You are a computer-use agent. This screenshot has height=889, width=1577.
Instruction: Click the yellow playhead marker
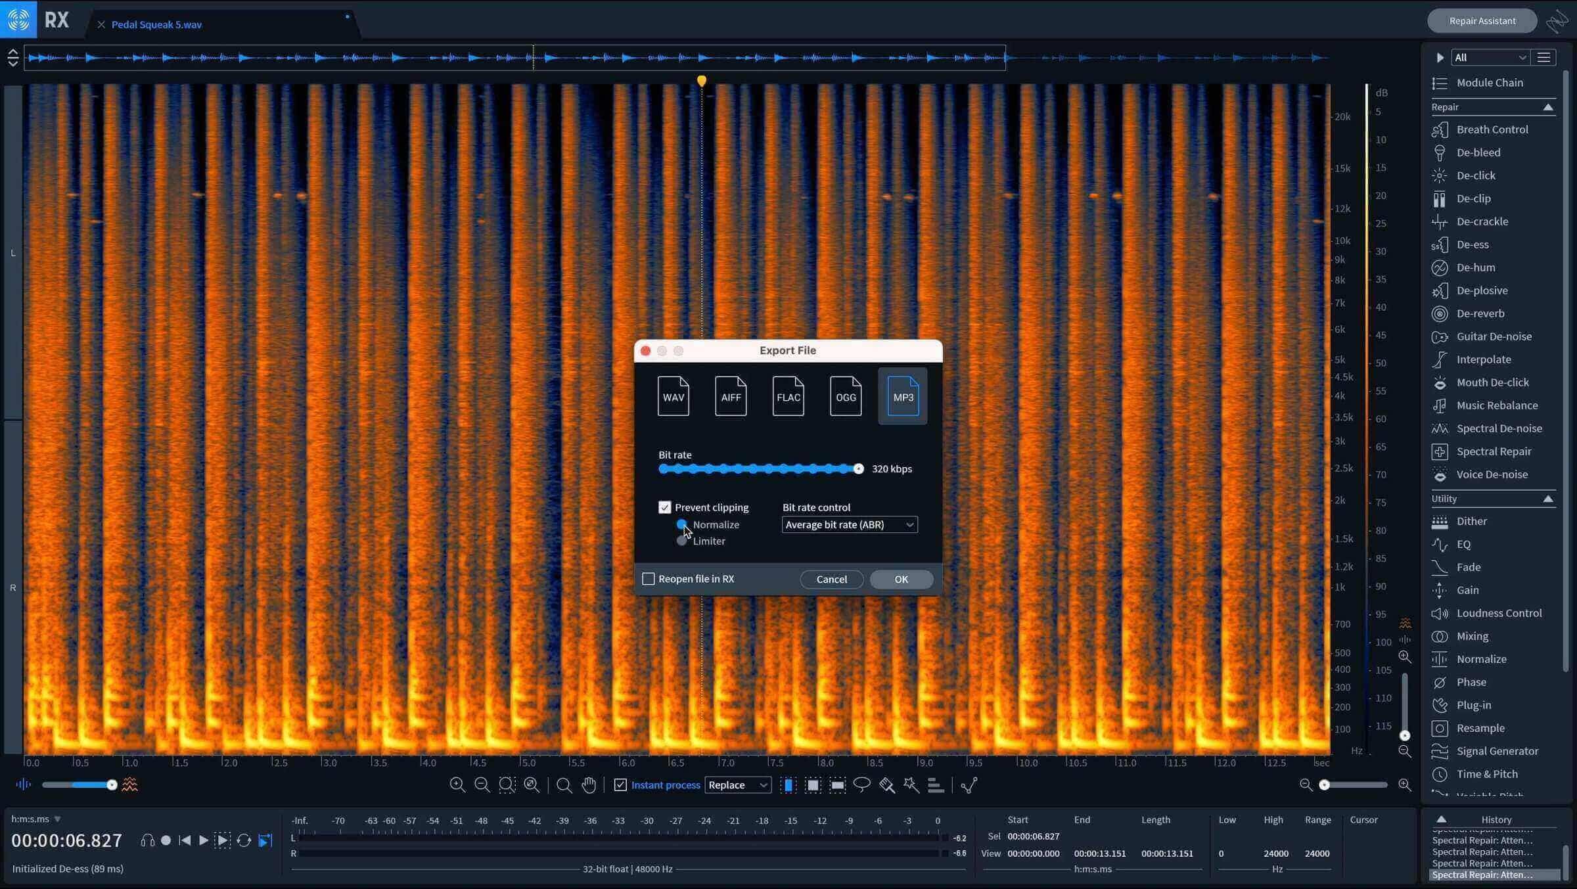tap(702, 81)
